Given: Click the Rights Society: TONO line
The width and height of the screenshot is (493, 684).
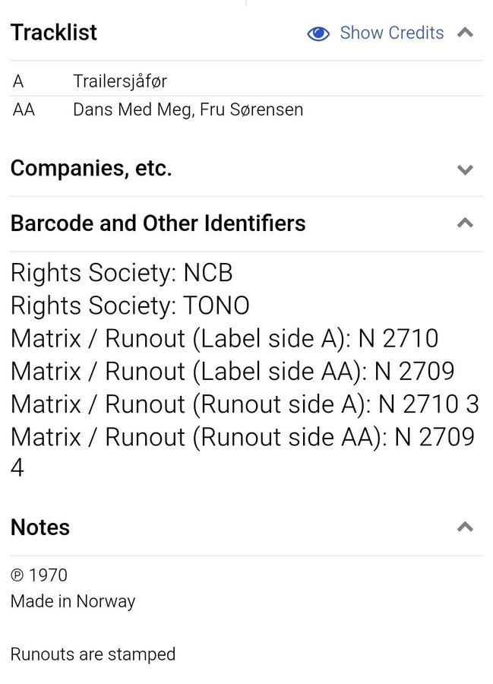Looking at the screenshot, I should coord(130,306).
